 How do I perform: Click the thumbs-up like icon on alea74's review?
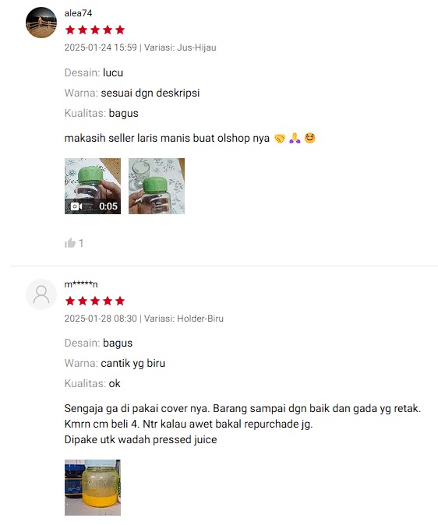click(x=70, y=243)
